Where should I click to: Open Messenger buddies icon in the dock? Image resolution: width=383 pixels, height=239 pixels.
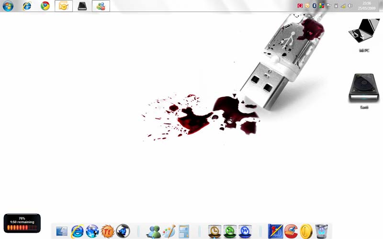(154, 231)
